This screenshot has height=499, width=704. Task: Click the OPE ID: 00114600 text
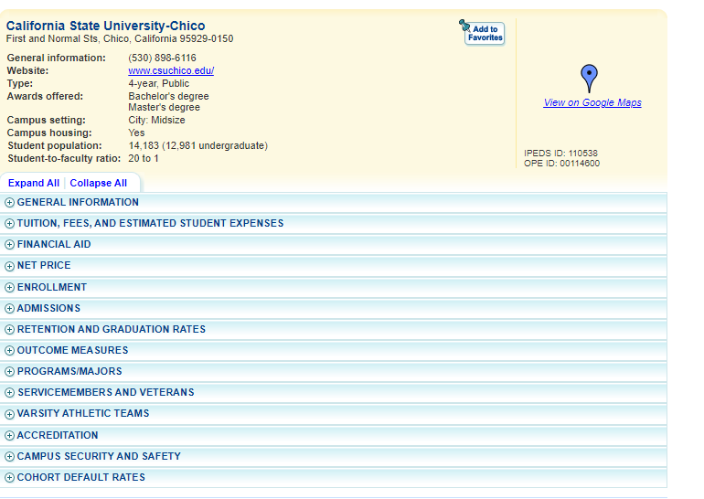(561, 164)
